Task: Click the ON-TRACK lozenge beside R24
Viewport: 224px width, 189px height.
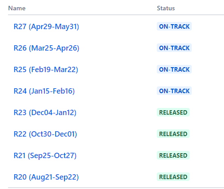Action: click(x=174, y=91)
